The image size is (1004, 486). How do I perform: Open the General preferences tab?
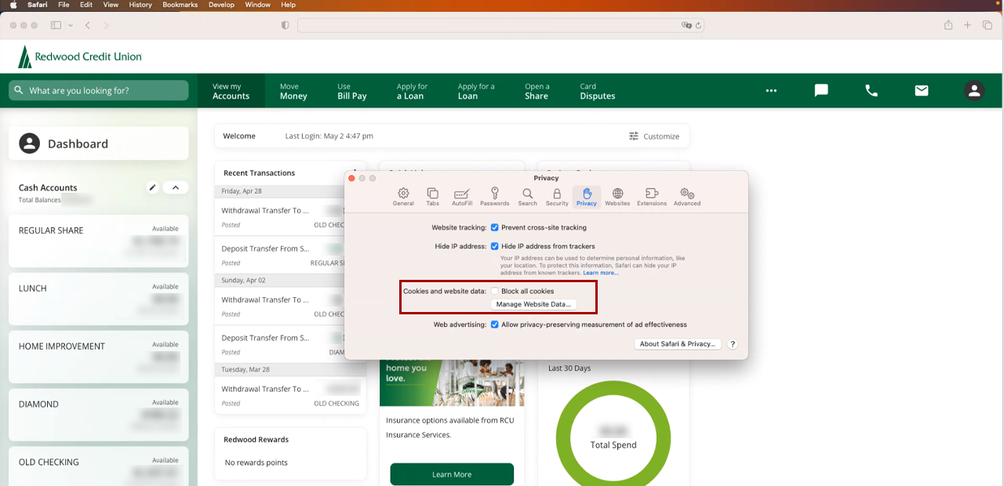coord(403,197)
